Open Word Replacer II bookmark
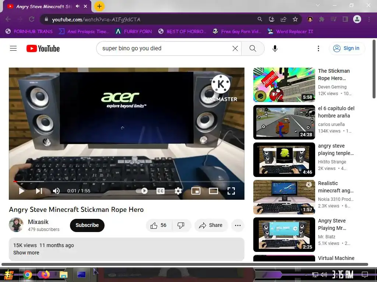This screenshot has height=282, width=377. pyautogui.click(x=290, y=32)
